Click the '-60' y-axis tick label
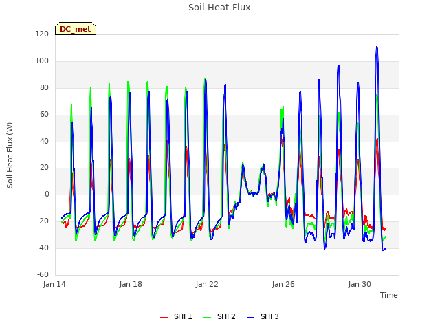The width and height of the screenshot is (440, 330). coord(43,274)
